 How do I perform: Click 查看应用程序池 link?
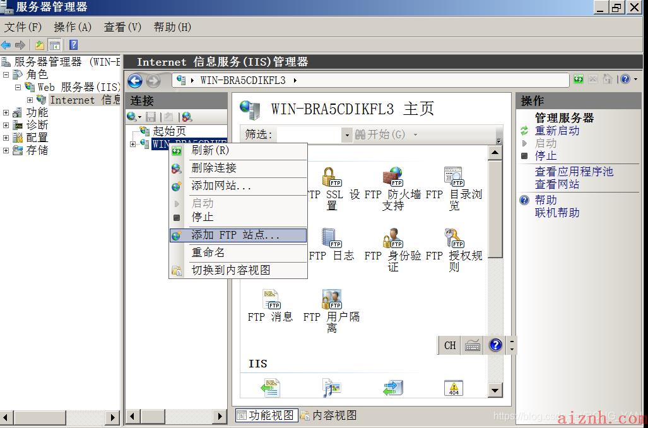[574, 172]
